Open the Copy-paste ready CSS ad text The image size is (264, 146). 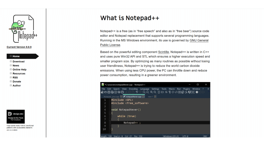pyautogui.click(x=20, y=127)
